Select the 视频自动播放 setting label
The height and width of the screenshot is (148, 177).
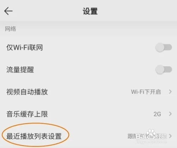tap(27, 92)
